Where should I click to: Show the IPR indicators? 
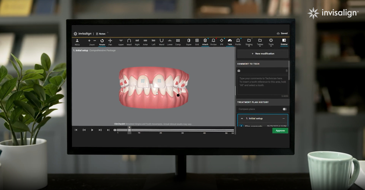pyautogui.click(x=222, y=42)
